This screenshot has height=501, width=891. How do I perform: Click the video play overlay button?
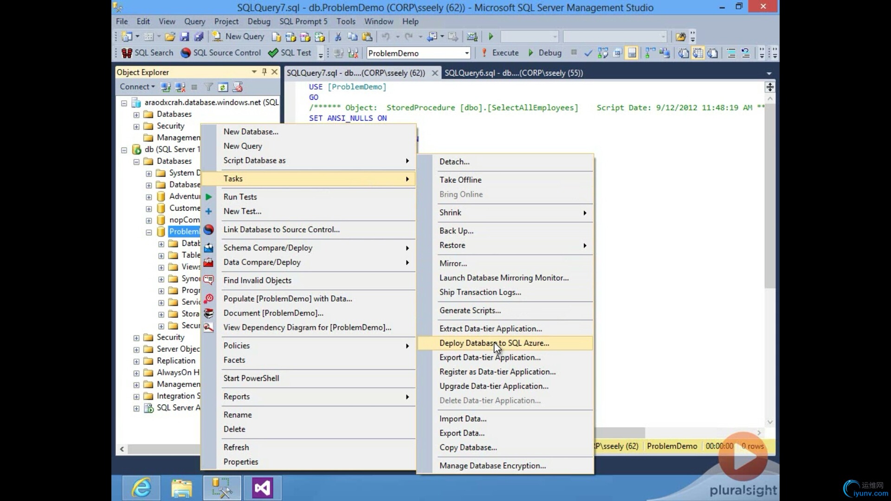pos(743,457)
